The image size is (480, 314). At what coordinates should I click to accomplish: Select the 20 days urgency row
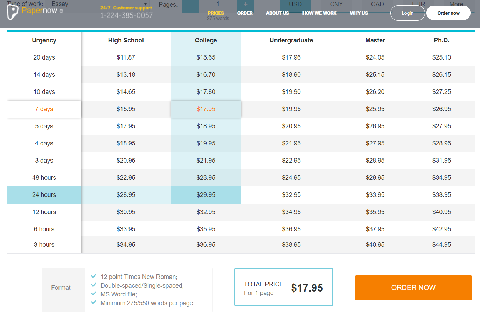tap(44, 57)
